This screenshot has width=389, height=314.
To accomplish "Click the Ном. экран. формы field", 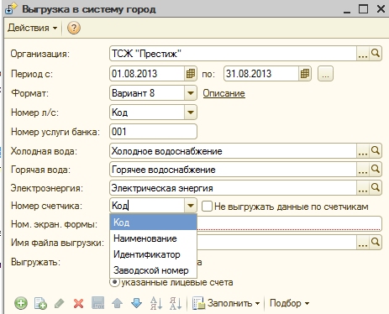I will tap(289, 223).
